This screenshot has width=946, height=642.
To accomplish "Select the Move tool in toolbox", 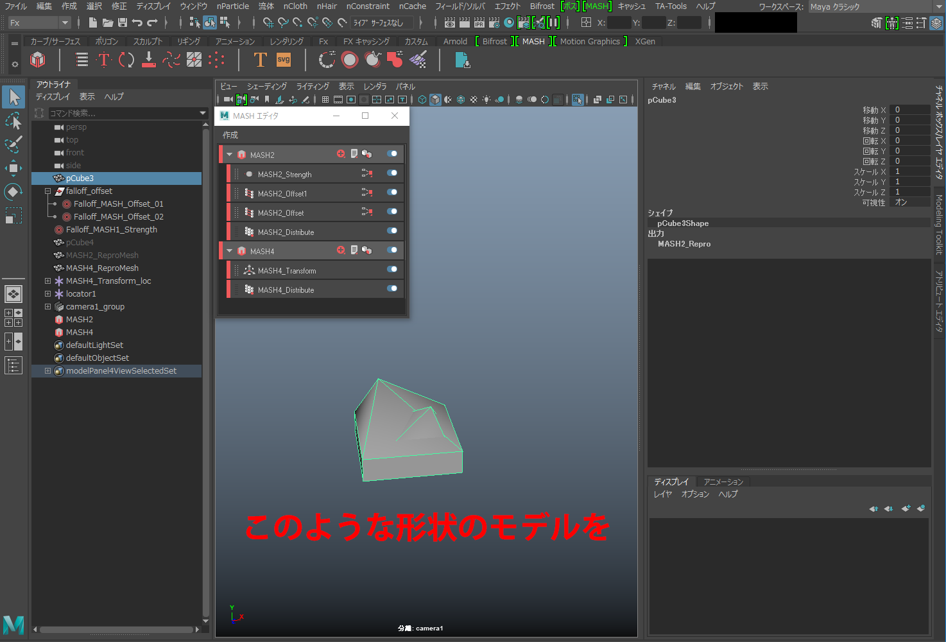I will click(13, 168).
